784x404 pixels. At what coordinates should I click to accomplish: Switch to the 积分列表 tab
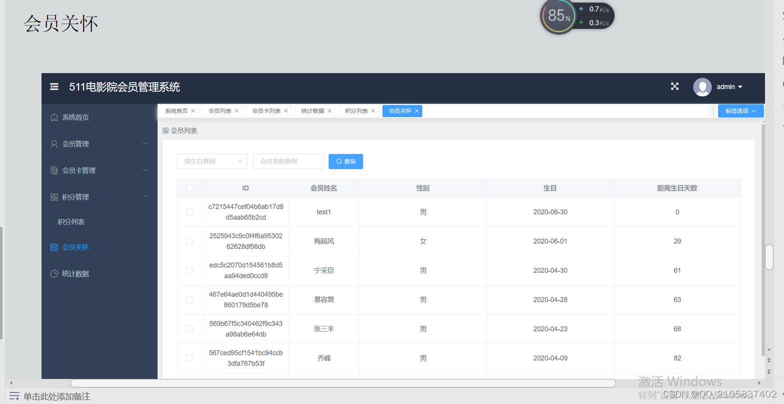pyautogui.click(x=356, y=111)
